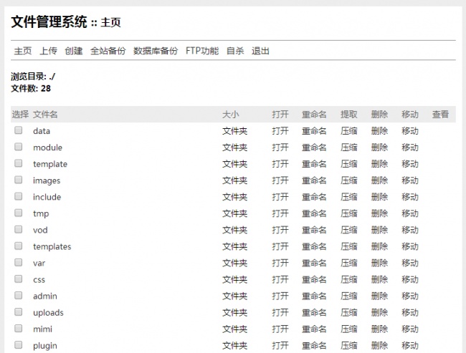Open 全站备份 full-site backup
Screen dimensions: 466x353
108,51
